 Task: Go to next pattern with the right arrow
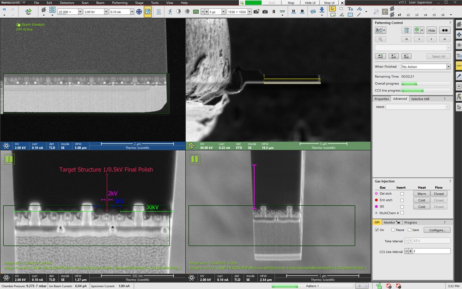pos(432,39)
